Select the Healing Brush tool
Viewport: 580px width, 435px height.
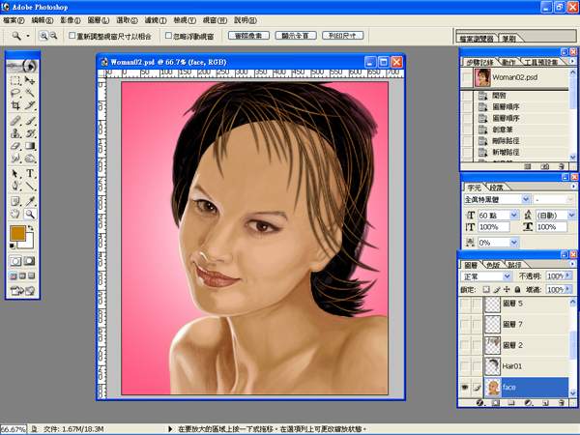pyautogui.click(x=15, y=121)
